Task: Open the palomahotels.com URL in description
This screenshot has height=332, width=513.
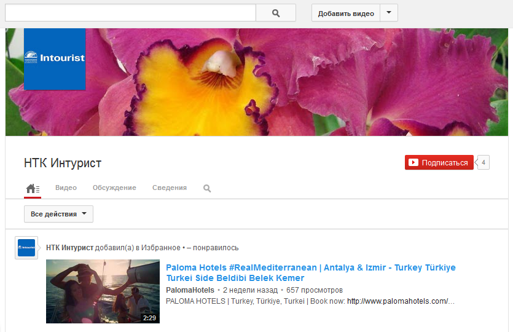Action: (x=401, y=301)
